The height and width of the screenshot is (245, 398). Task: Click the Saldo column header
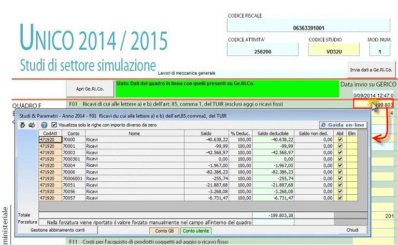[206, 133]
